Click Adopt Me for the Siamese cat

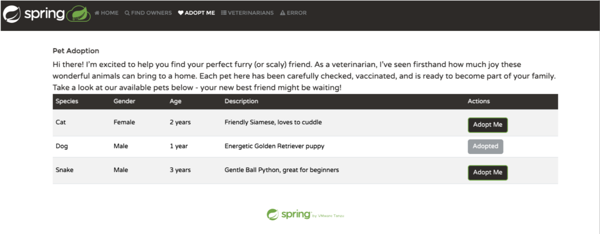tap(487, 125)
